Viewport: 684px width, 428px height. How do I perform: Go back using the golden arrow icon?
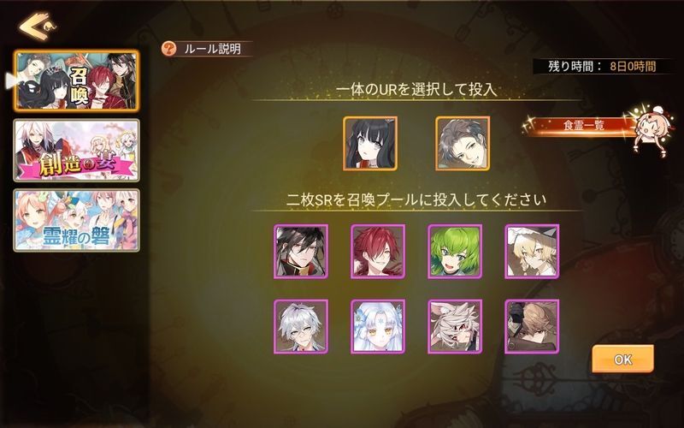click(37, 27)
